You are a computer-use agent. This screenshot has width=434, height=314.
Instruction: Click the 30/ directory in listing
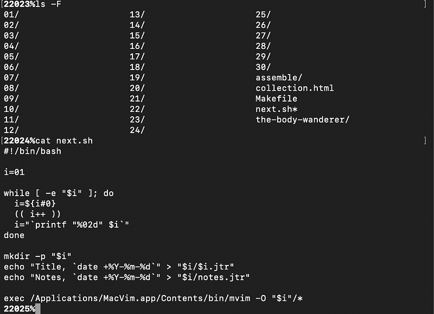tap(263, 67)
